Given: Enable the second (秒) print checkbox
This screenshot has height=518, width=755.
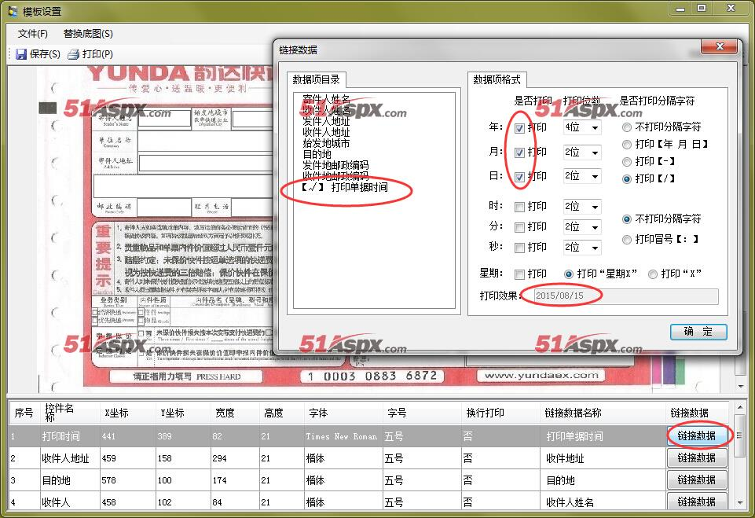Looking at the screenshot, I should point(519,248).
